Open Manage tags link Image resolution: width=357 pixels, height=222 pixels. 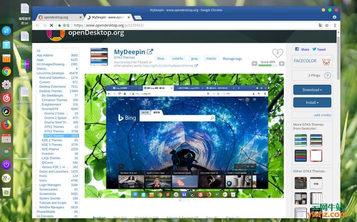tap(232, 59)
